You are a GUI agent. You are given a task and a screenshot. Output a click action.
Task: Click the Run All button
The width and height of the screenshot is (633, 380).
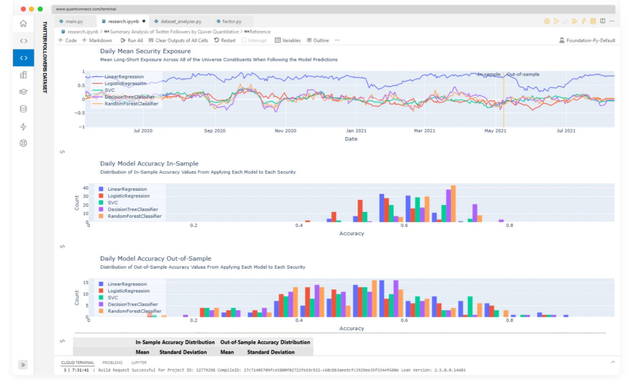pos(132,41)
